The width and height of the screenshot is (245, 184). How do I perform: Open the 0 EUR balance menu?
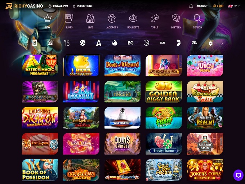(218, 6)
